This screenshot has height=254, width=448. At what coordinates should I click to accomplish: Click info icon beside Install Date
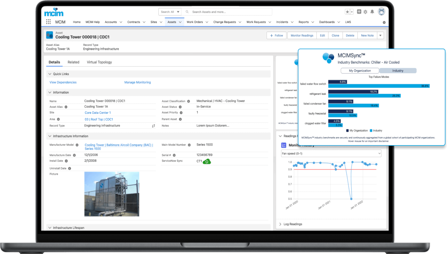click(66, 161)
